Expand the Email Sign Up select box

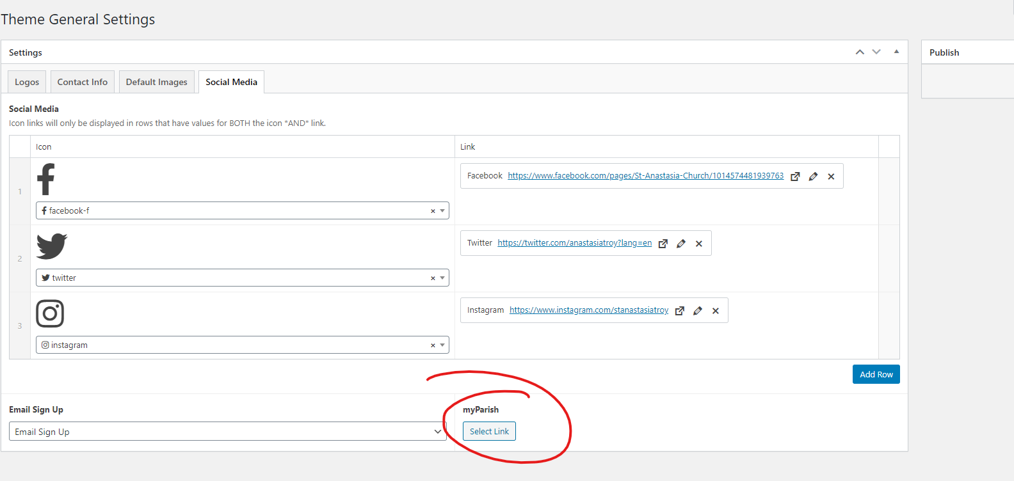tap(227, 432)
